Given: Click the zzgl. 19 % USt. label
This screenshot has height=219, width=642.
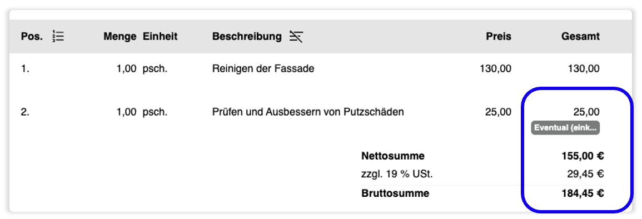Looking at the screenshot, I should click(x=397, y=175).
